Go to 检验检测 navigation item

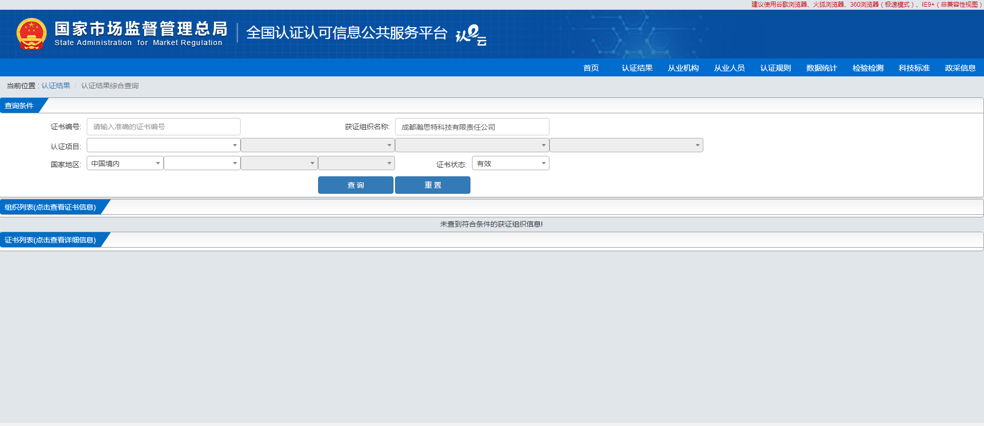click(868, 68)
